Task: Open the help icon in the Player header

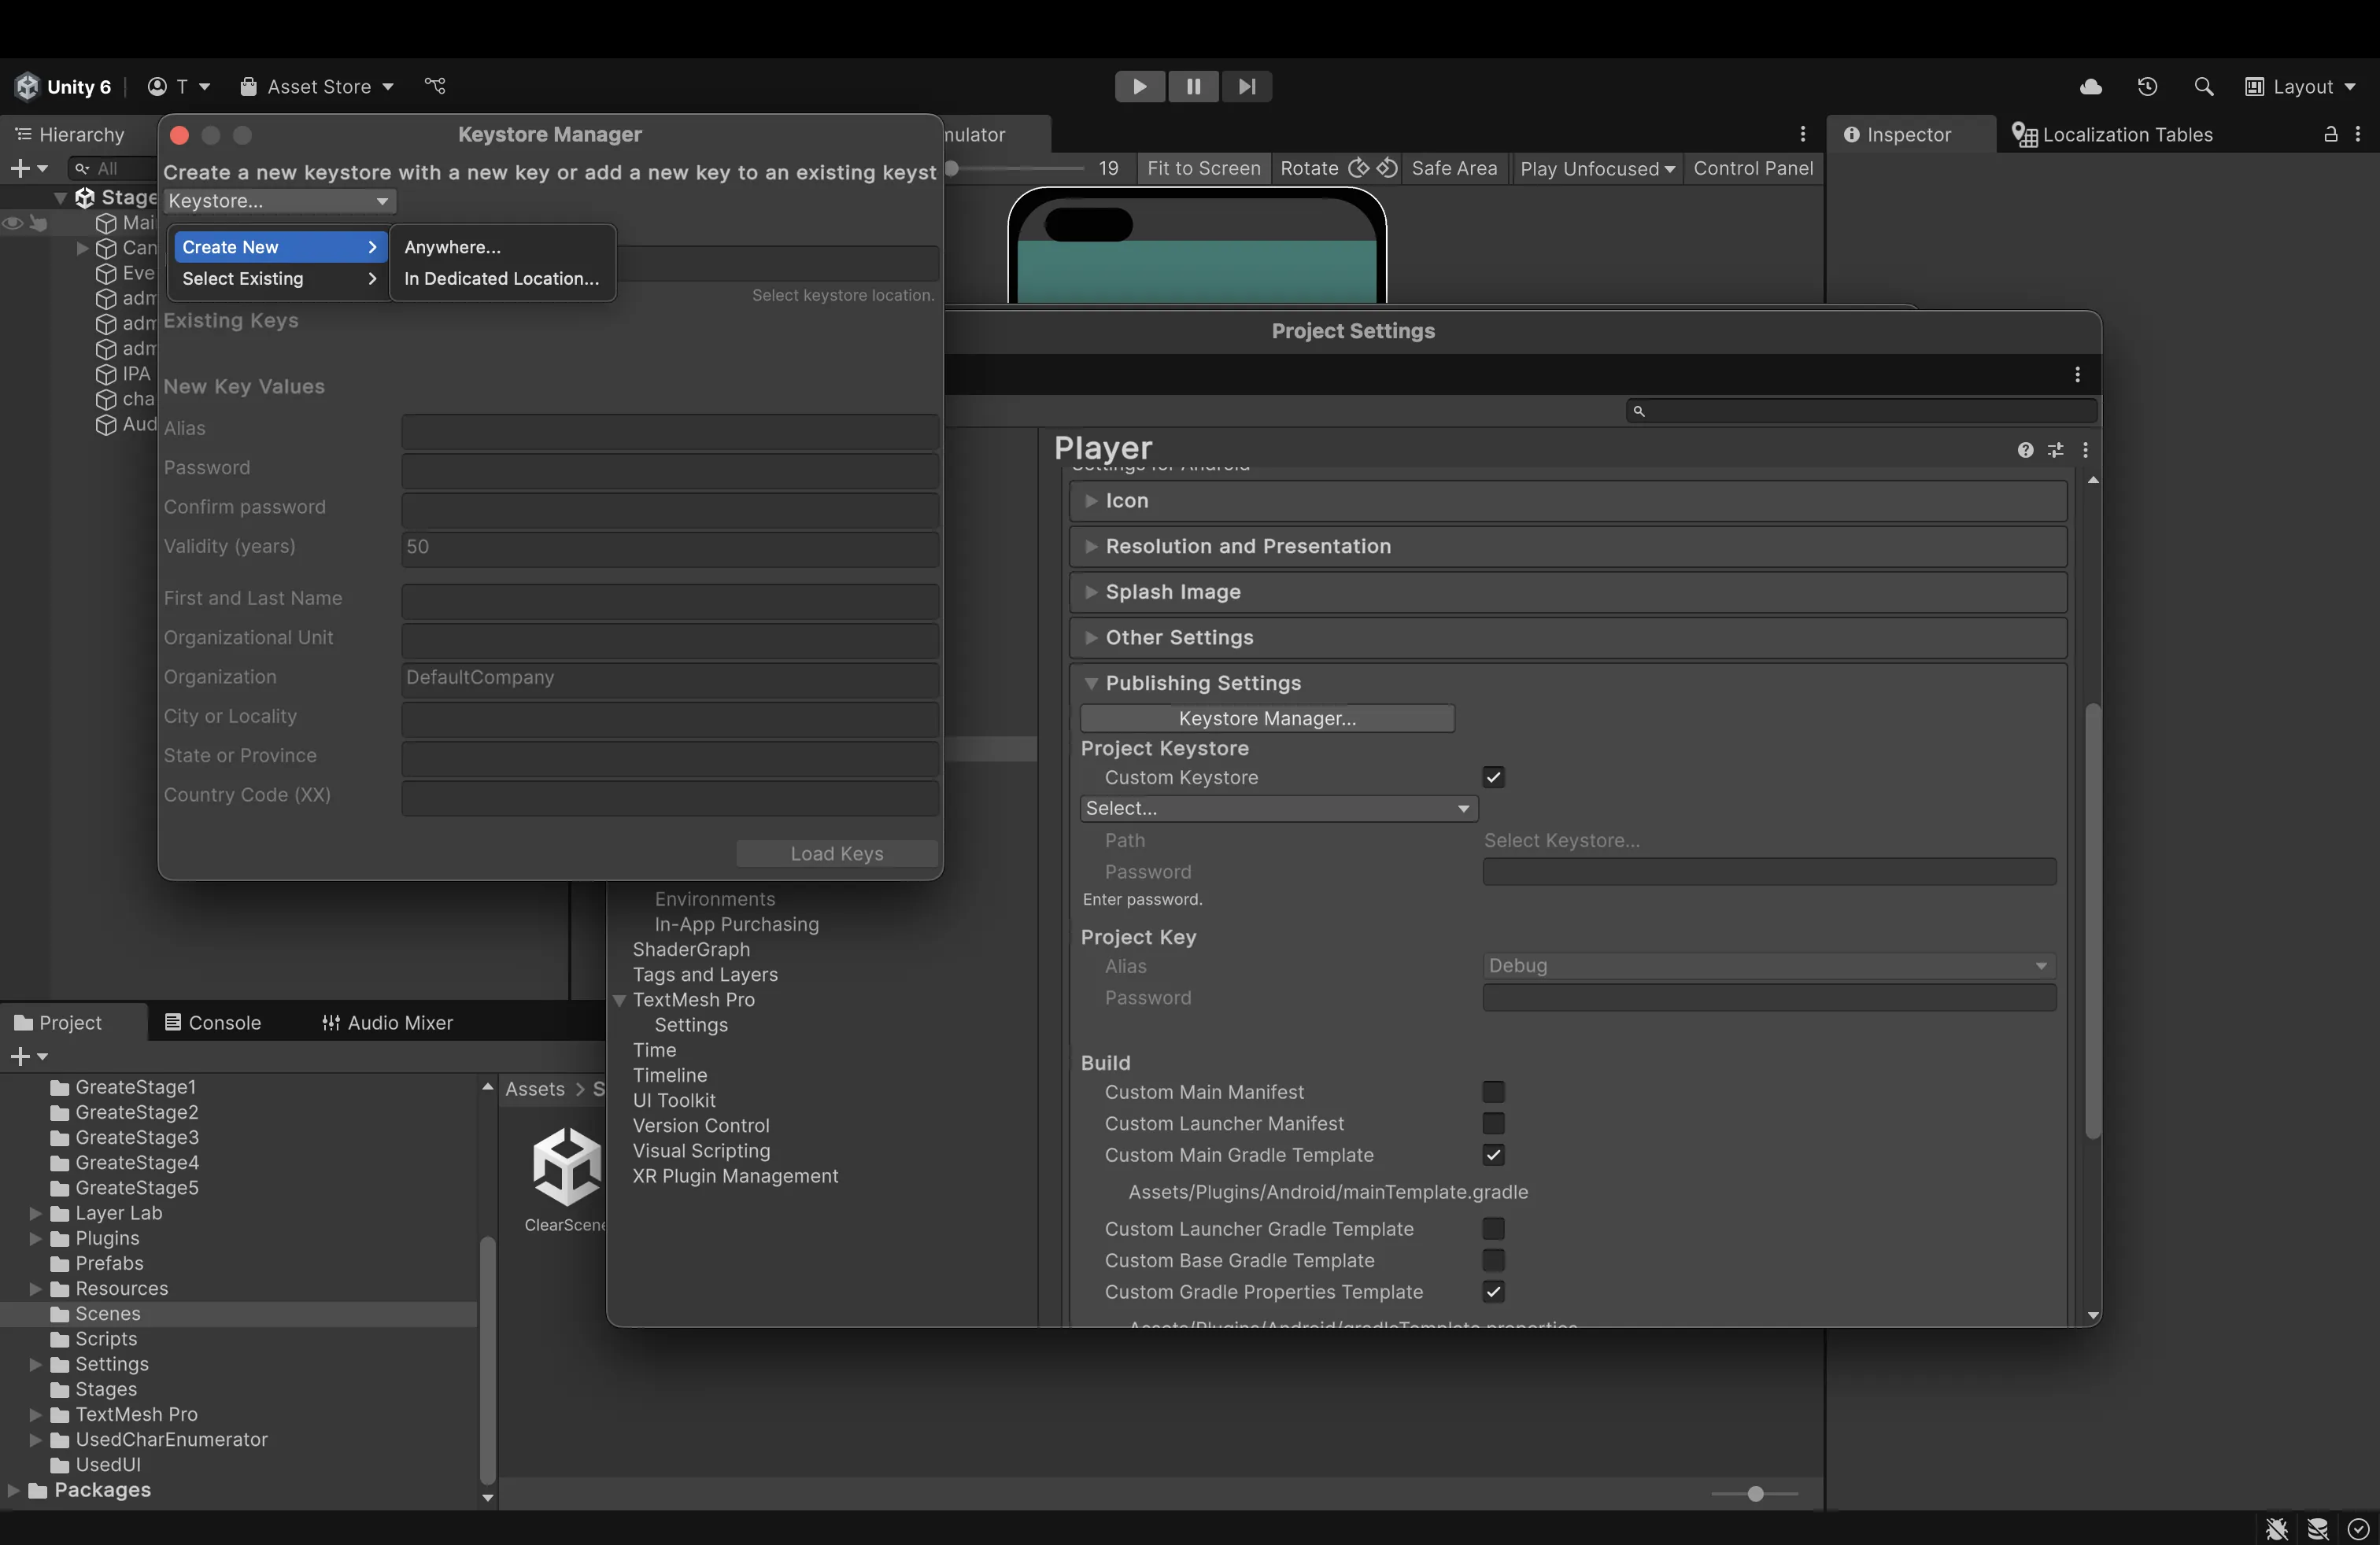Action: click(2025, 451)
